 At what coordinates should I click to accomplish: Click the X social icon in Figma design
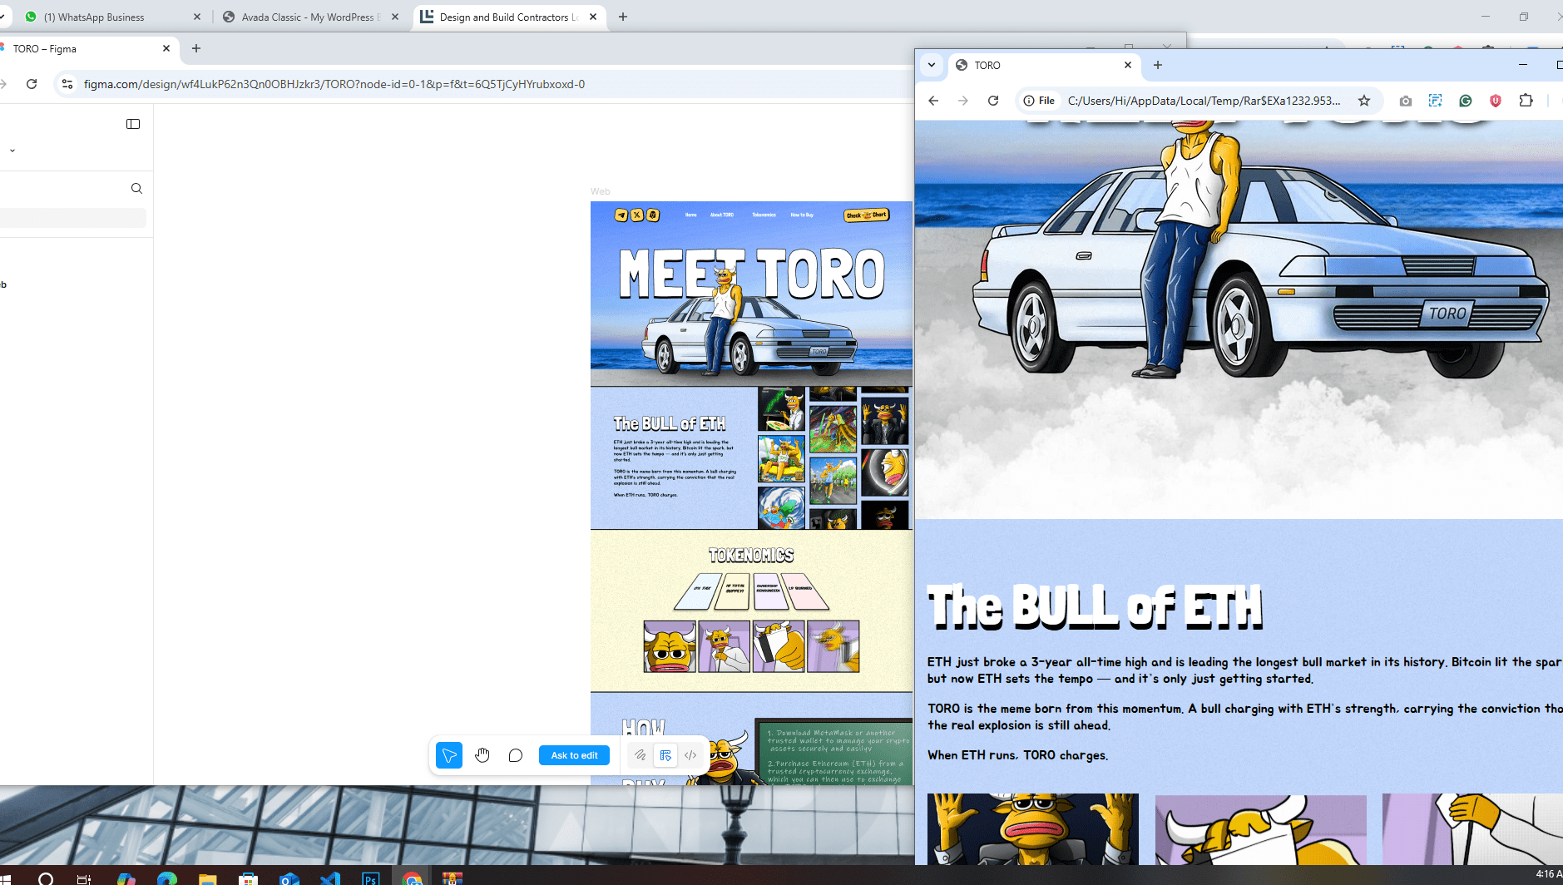point(637,215)
